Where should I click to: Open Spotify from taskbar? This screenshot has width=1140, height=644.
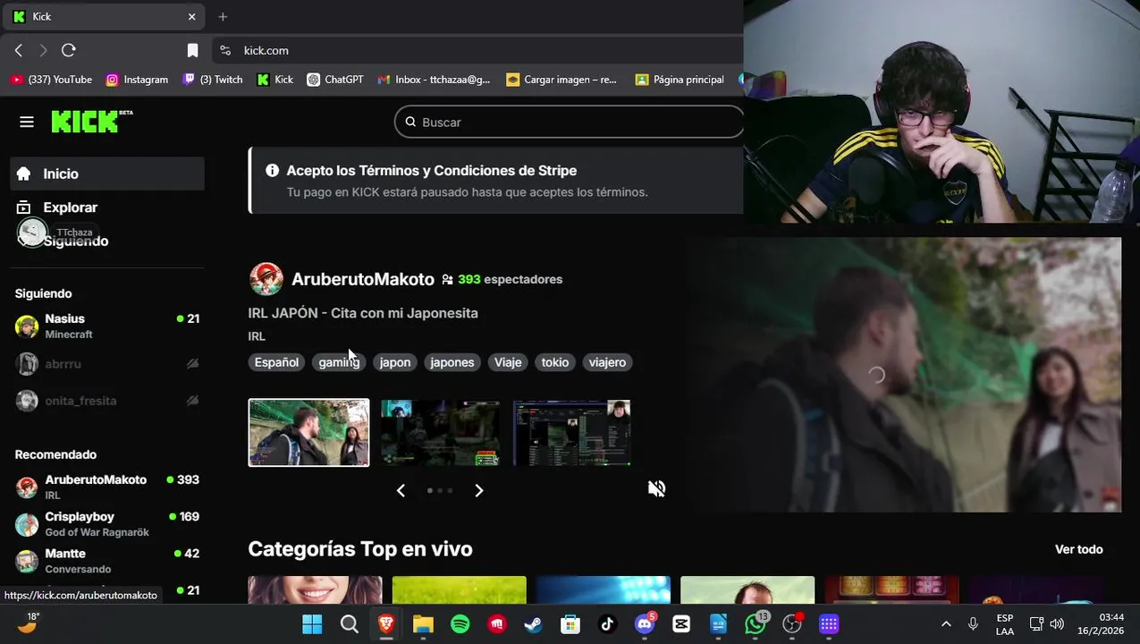pos(460,624)
